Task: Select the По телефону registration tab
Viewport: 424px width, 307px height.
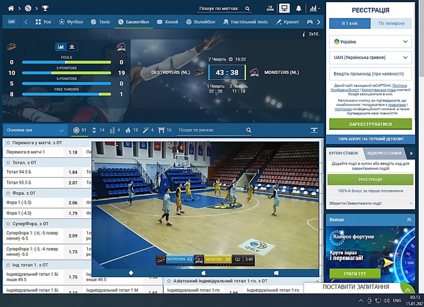Action: [x=391, y=23]
